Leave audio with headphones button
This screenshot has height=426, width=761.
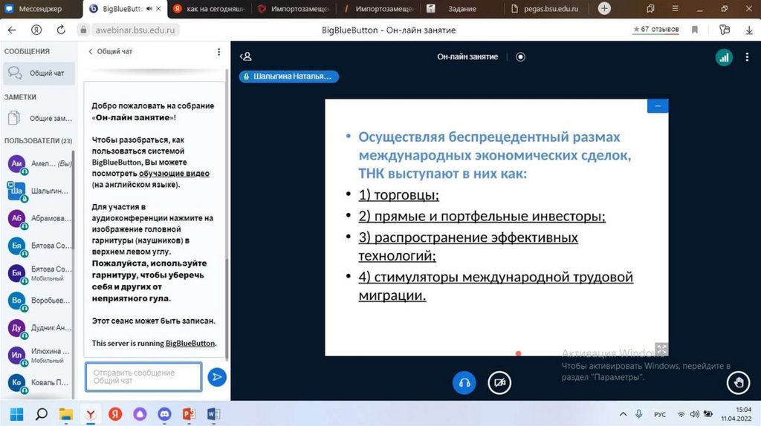coord(464,382)
